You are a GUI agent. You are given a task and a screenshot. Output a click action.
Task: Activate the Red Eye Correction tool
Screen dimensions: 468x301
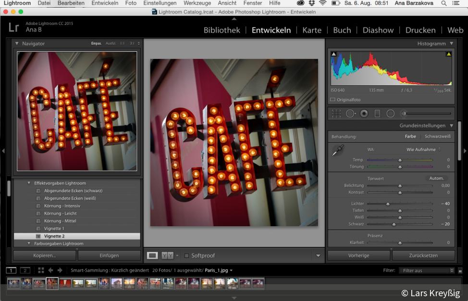pyautogui.click(x=364, y=113)
